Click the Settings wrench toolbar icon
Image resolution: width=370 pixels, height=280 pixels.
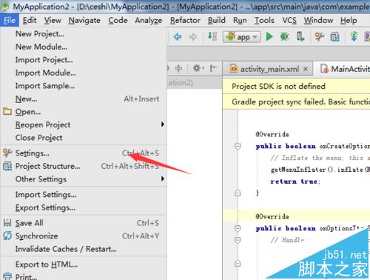click(x=320, y=37)
